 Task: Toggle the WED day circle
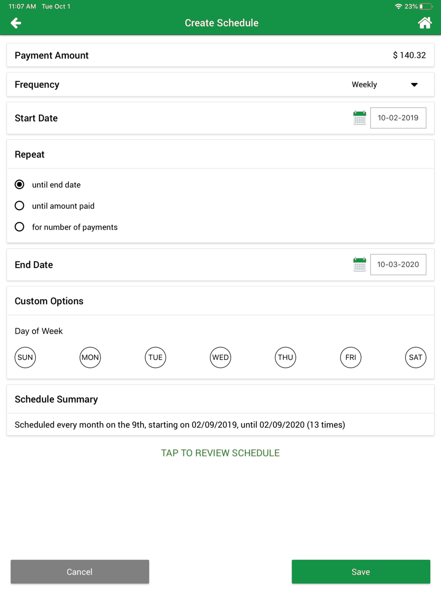220,358
